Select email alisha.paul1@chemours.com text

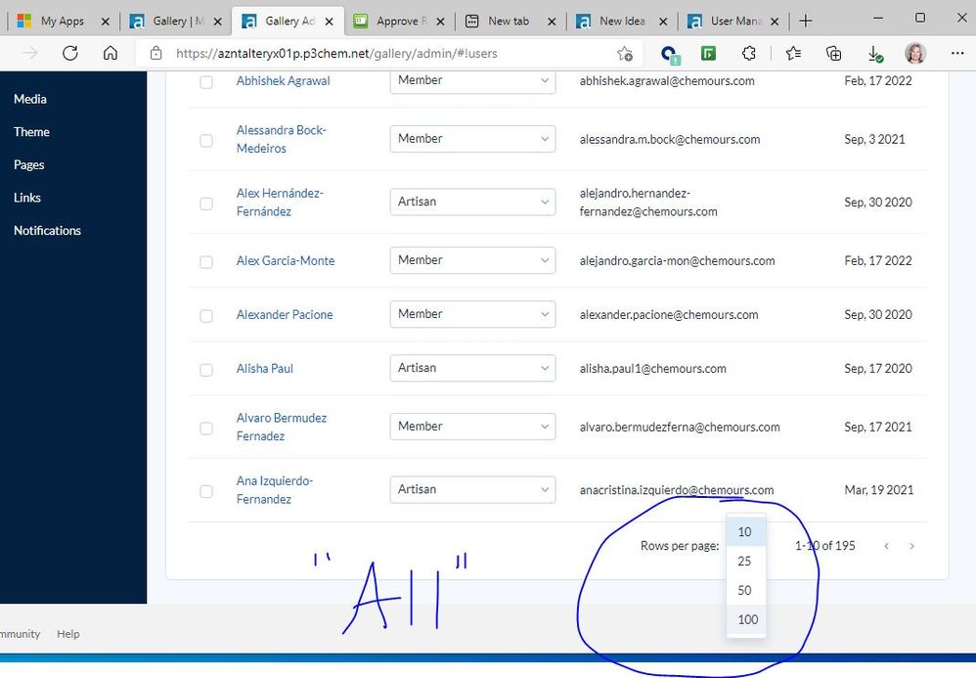pos(653,369)
